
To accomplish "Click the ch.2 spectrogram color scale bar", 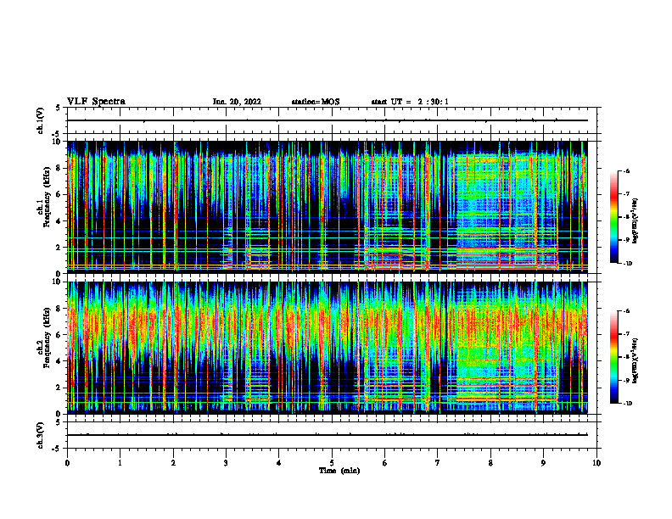I will (x=613, y=357).
